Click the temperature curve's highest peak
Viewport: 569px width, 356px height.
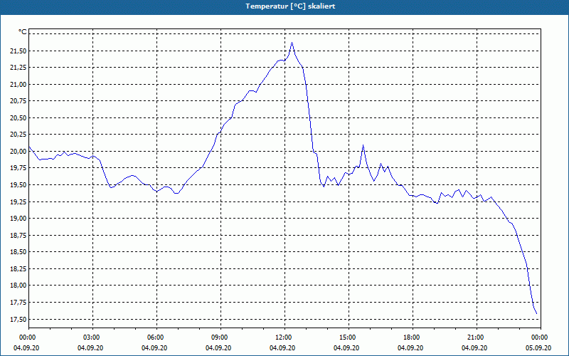[x=292, y=43]
